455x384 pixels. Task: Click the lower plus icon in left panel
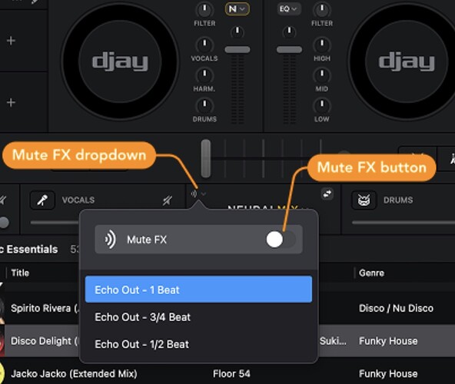point(11,102)
